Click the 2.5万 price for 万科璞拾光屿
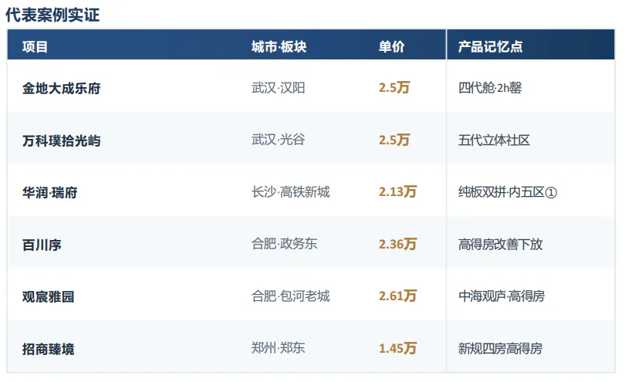This screenshot has width=632, height=382. click(x=394, y=140)
